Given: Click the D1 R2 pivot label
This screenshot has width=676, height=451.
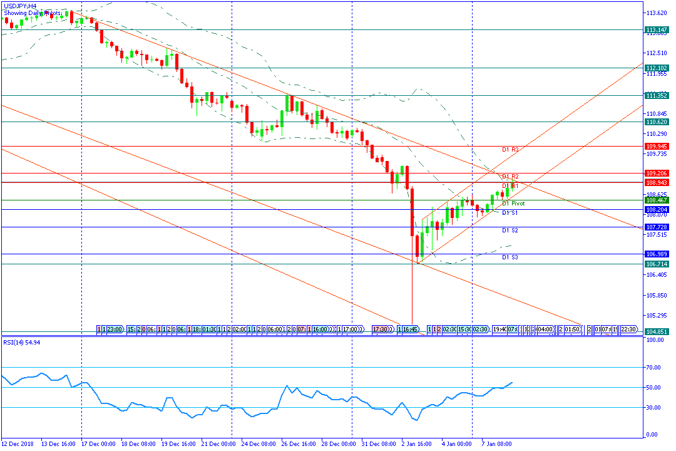Looking at the screenshot, I should [x=510, y=177].
